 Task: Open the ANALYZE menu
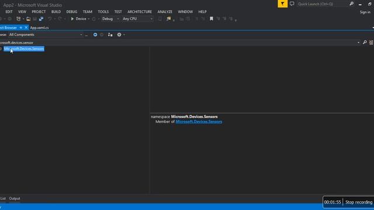coord(165,12)
